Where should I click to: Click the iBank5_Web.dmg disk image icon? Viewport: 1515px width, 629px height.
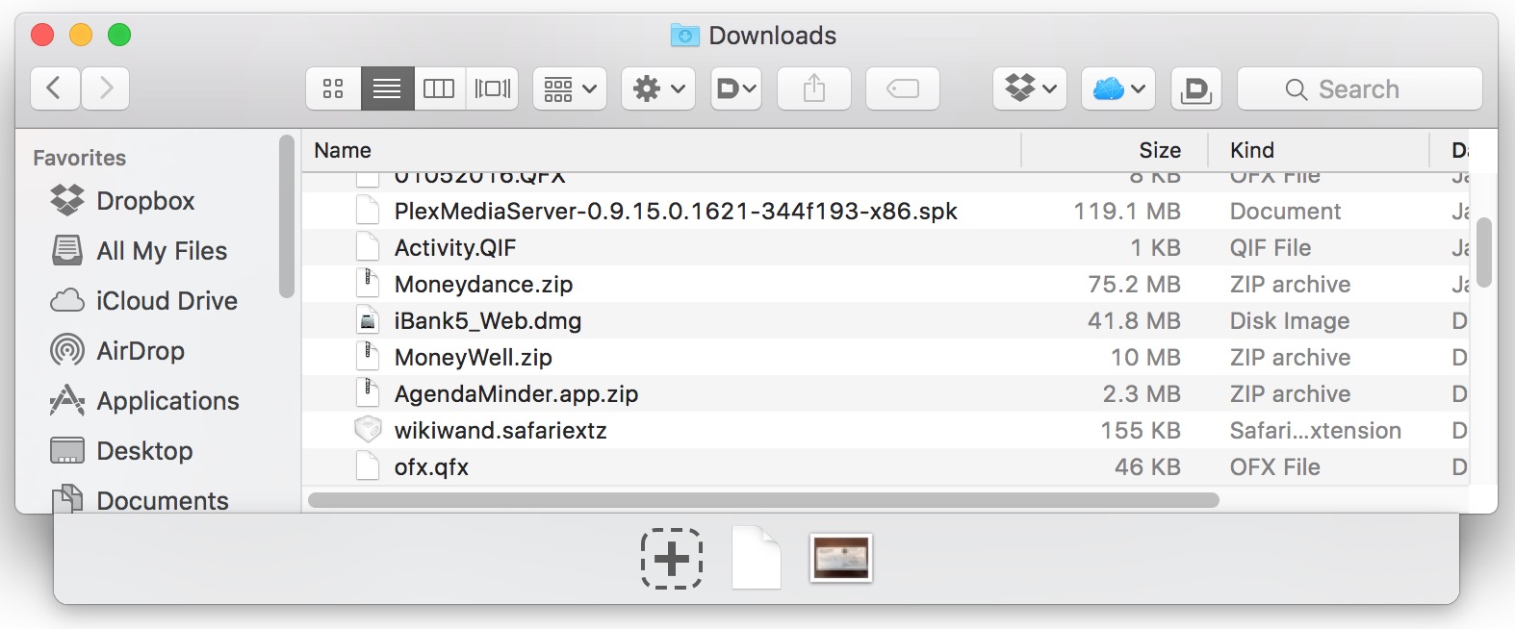tap(368, 320)
